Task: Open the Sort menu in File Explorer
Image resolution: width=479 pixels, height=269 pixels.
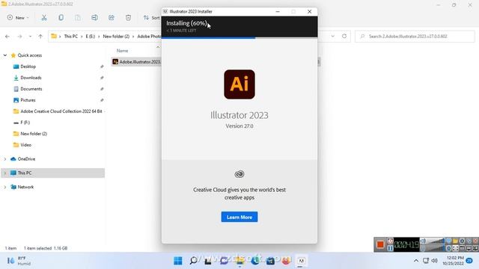Action: 152,18
